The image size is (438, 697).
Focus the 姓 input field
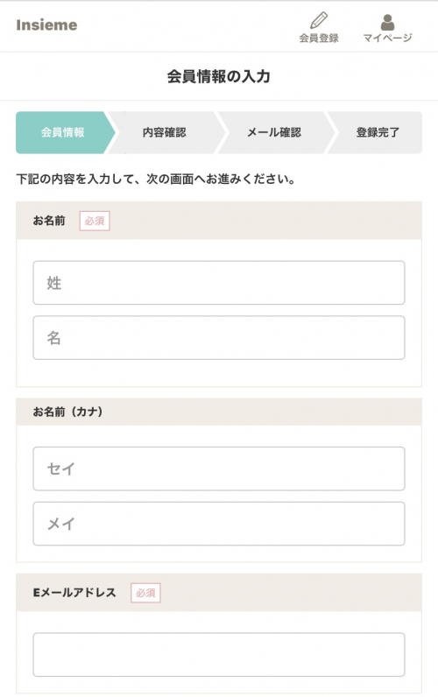[x=219, y=283]
